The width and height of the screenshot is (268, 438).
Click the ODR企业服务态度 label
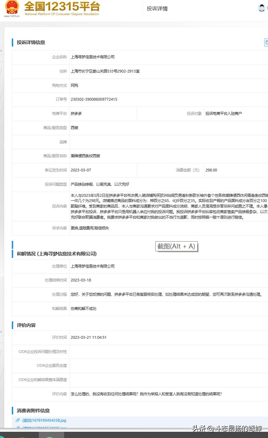pyautogui.click(x=52, y=365)
